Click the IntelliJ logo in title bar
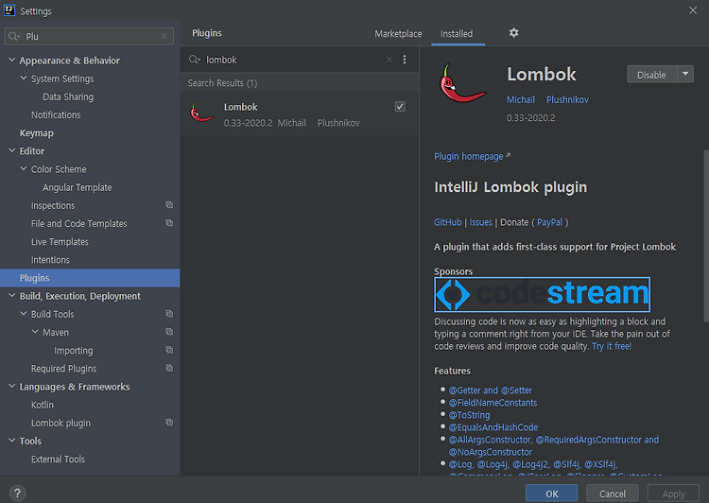Screen dimensions: 709x503 coord(9,10)
